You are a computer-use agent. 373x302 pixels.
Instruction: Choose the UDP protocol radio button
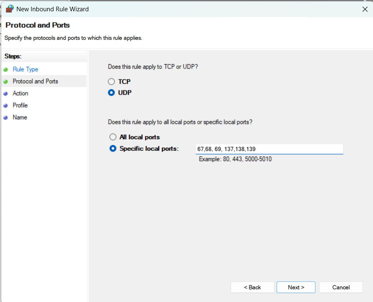pyautogui.click(x=111, y=93)
